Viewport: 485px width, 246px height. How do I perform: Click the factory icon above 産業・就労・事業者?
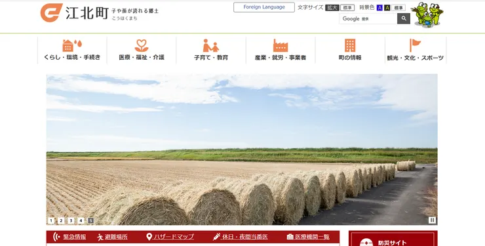281,45
